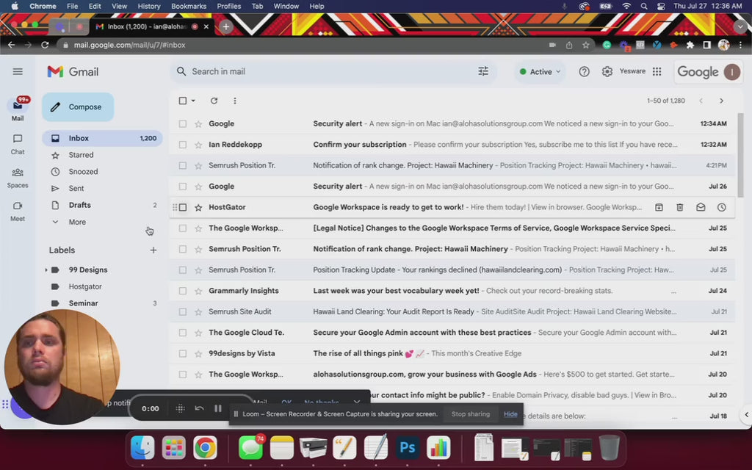The width and height of the screenshot is (752, 470).
Task: Select the HostGator email checkbox
Action: (x=183, y=207)
